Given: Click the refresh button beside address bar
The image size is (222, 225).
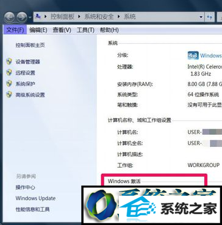Looking at the screenshot, I should (209, 17).
